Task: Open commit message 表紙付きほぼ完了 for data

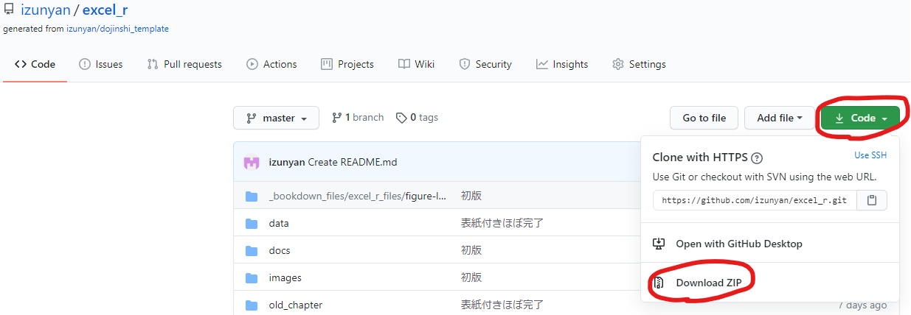Action: (x=503, y=223)
